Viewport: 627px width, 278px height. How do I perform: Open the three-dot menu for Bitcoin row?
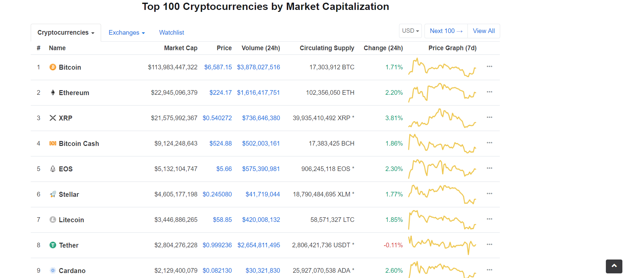tap(489, 67)
